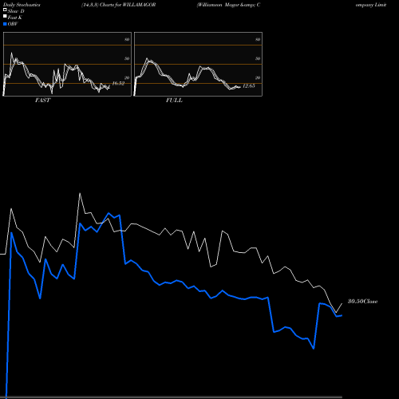
Task: Click the 20 level label in FULL chart
Action: point(258,77)
